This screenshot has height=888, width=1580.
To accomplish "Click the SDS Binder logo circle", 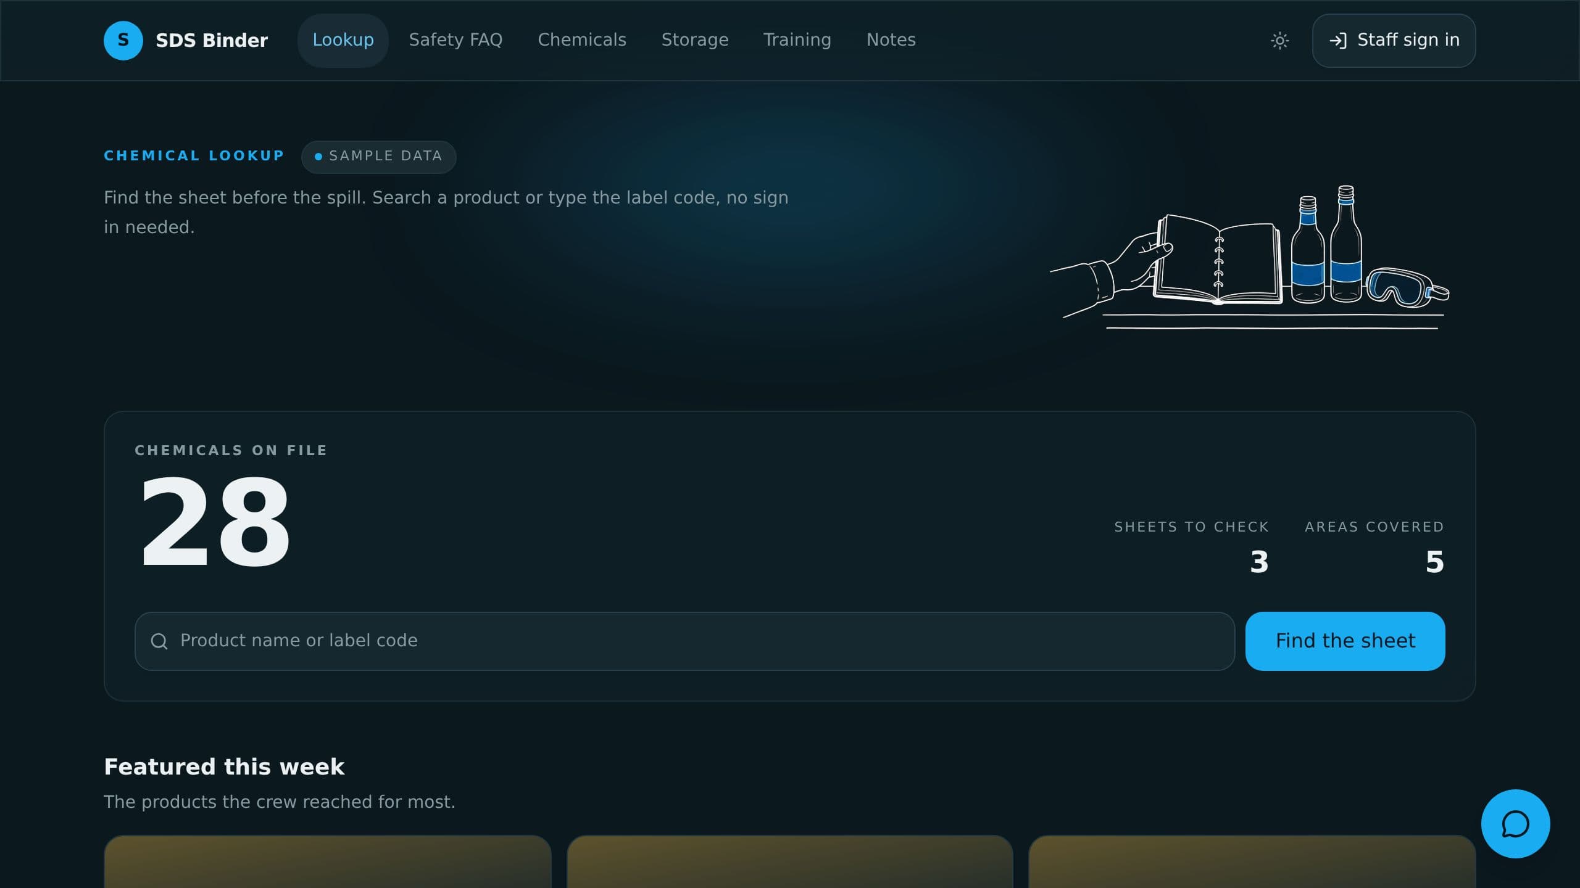I will 123,41.
